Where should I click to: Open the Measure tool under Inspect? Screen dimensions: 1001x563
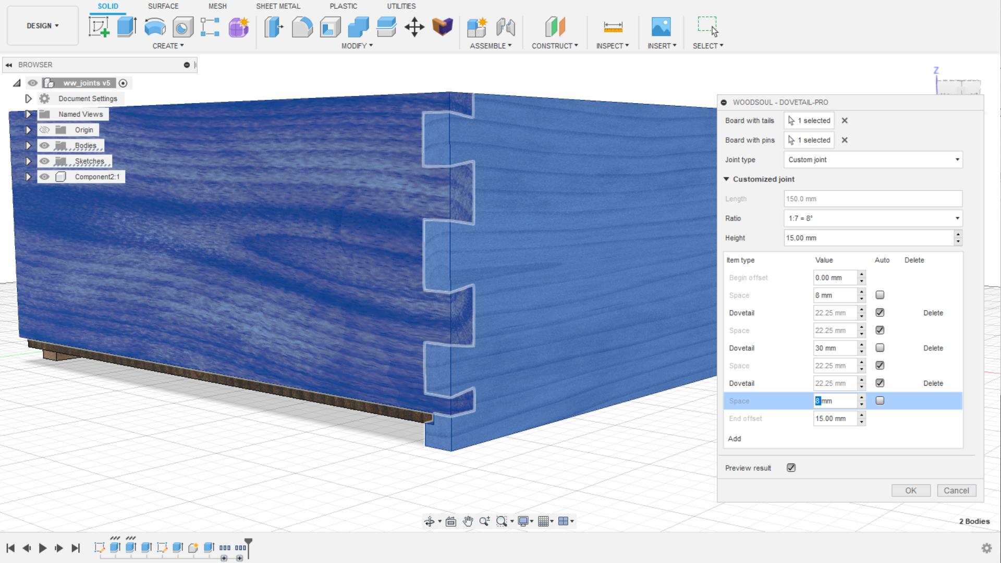coord(612,27)
